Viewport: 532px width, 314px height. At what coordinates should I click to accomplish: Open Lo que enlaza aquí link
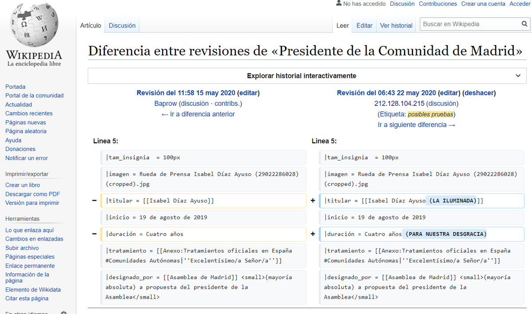[30, 230]
